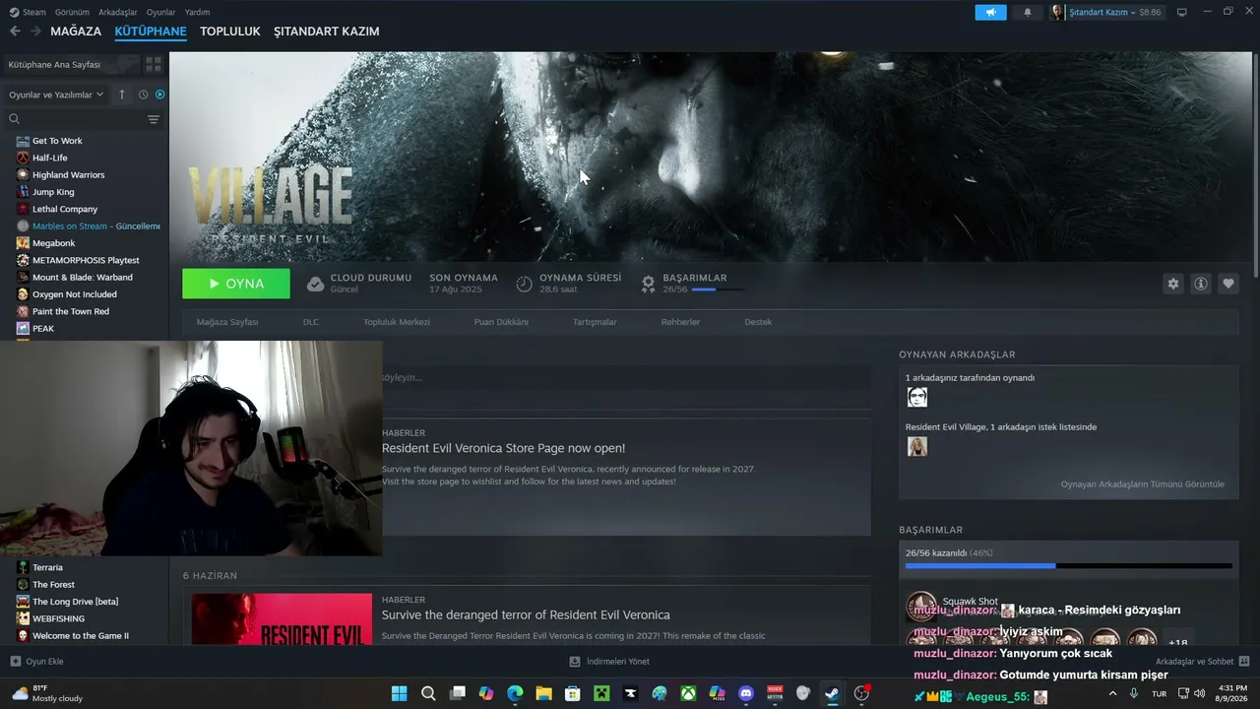Screen dimensions: 1260x709
Task: Open the friends chat icon beside Arkadaşlar ve Sohbet
Action: 1244,662
